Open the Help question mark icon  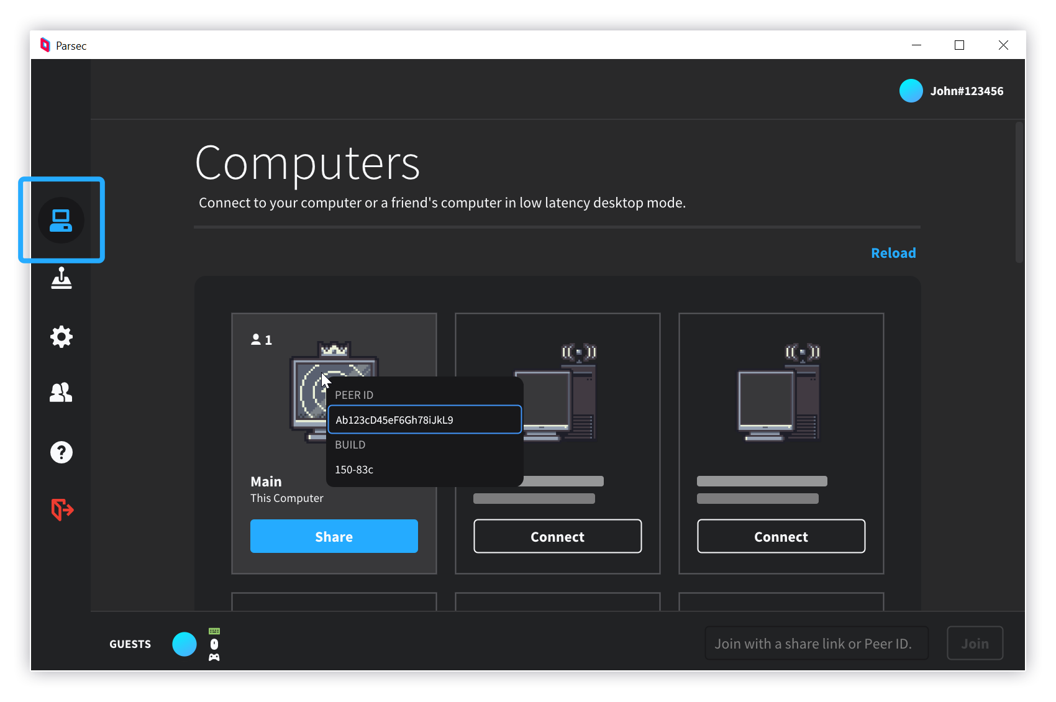point(61,452)
